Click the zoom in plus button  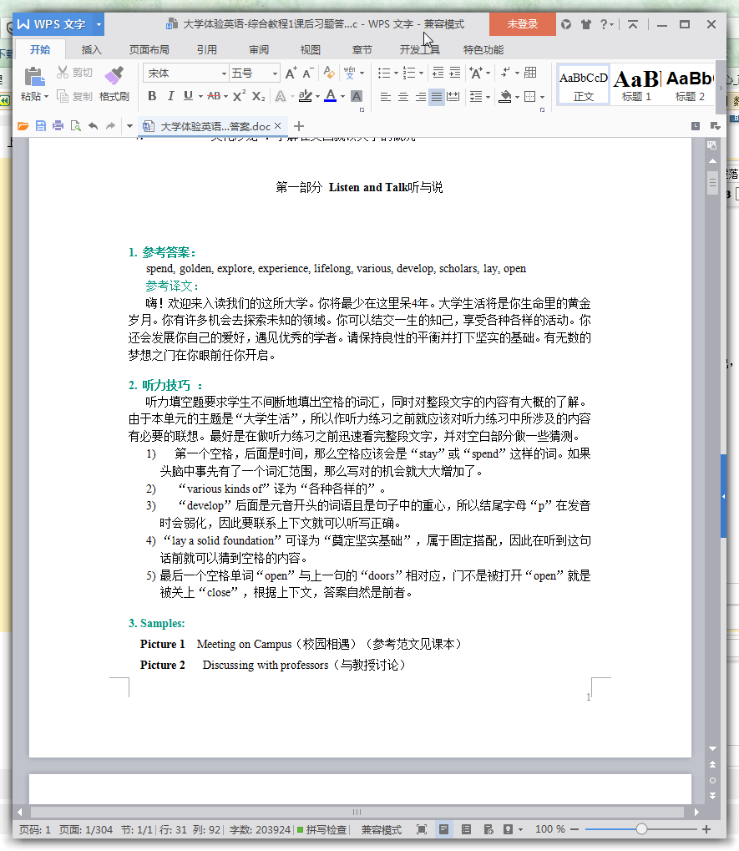[706, 829]
